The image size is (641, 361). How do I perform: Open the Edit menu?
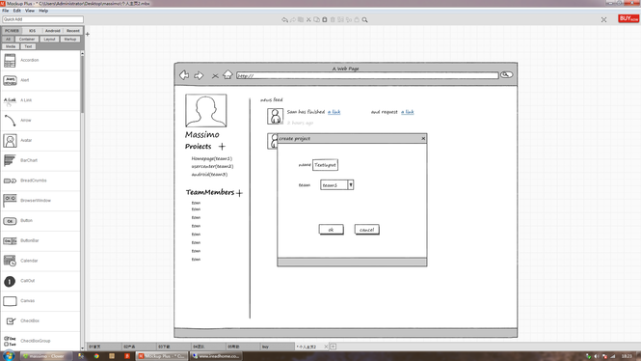[16, 11]
